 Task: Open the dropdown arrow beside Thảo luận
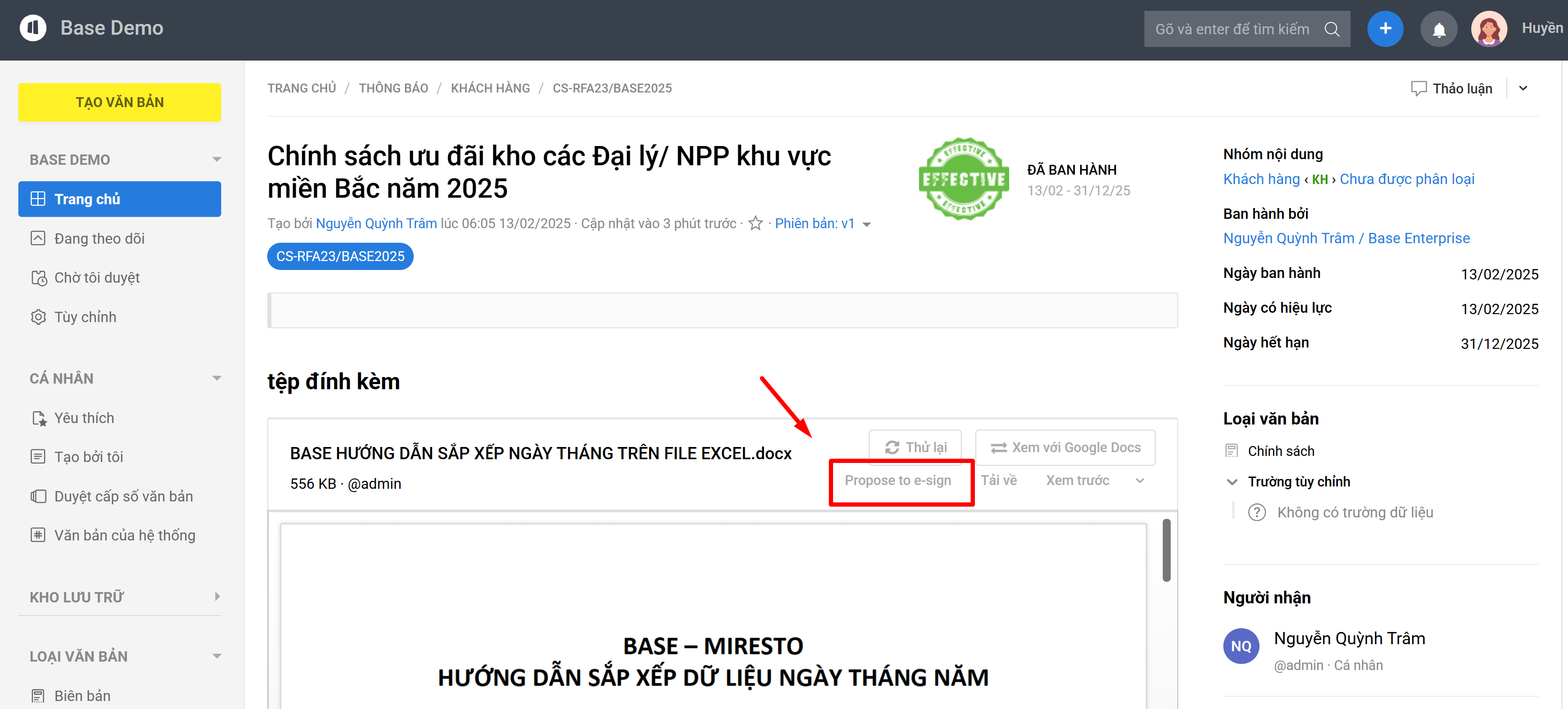(1523, 88)
